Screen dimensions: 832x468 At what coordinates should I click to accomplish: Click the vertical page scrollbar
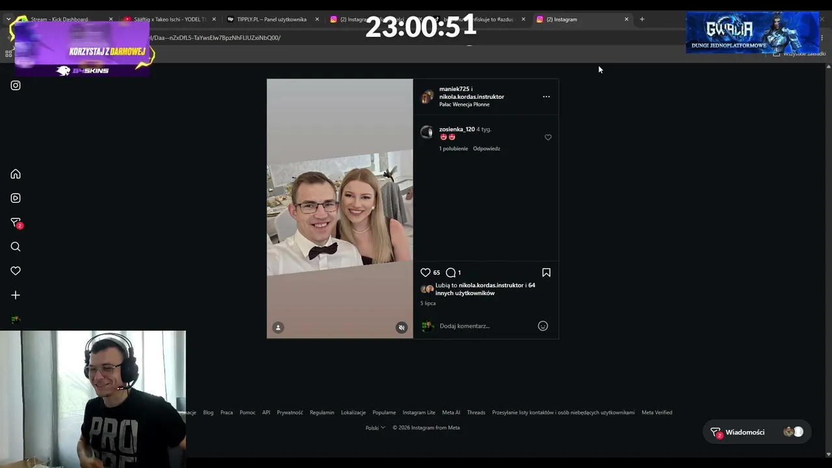point(828,260)
